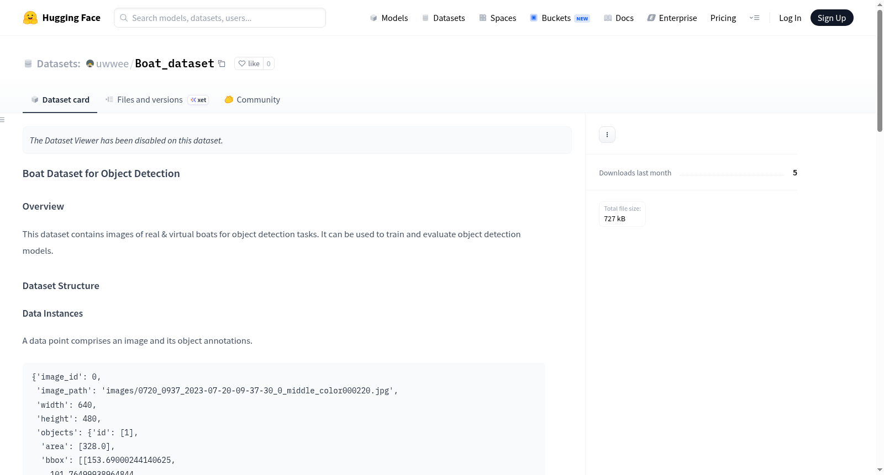Click the Docs book icon
This screenshot has height=475, width=884.
tap(608, 18)
